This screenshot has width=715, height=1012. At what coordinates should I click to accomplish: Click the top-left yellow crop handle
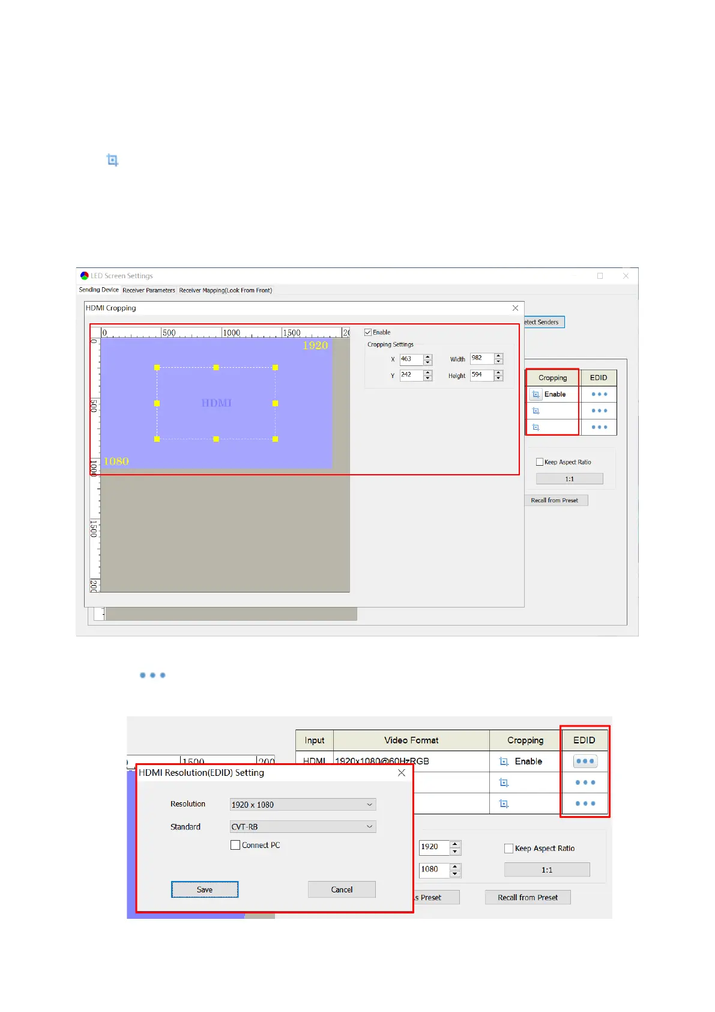click(x=157, y=367)
